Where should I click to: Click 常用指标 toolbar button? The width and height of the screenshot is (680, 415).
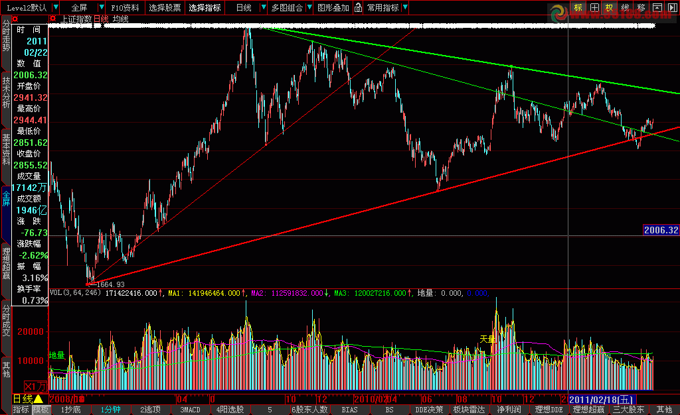pos(383,8)
